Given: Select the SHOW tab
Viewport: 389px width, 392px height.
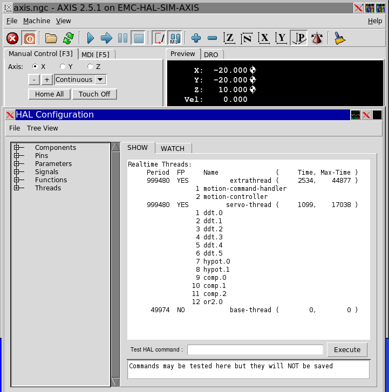Looking at the screenshot, I should click(x=138, y=148).
